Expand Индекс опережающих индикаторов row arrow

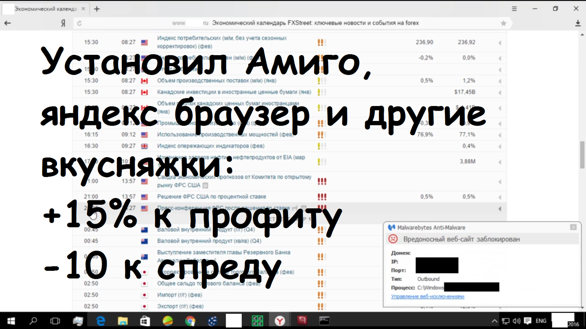pos(500,147)
